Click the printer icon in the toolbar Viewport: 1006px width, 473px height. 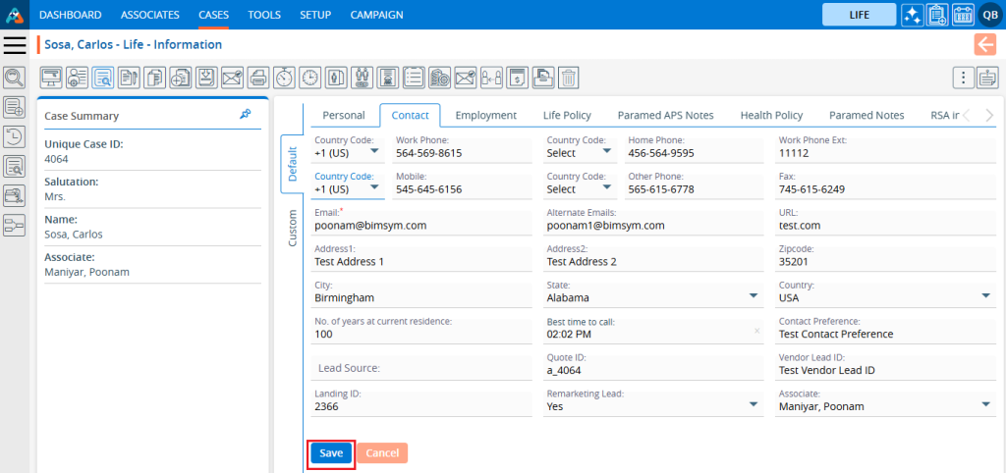[257, 78]
